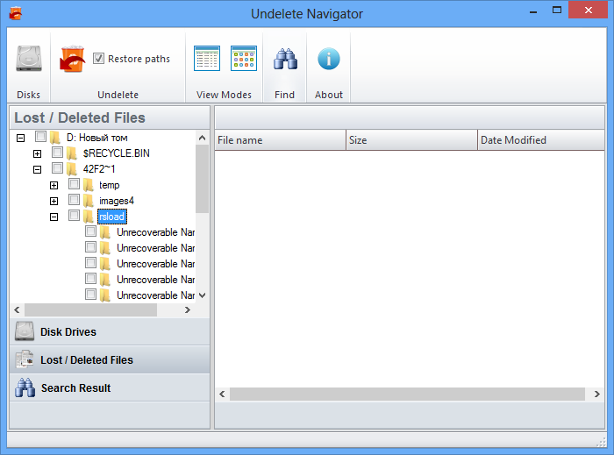Select the second Unrecoverable Name folder
The width and height of the screenshot is (614, 455).
tap(155, 248)
